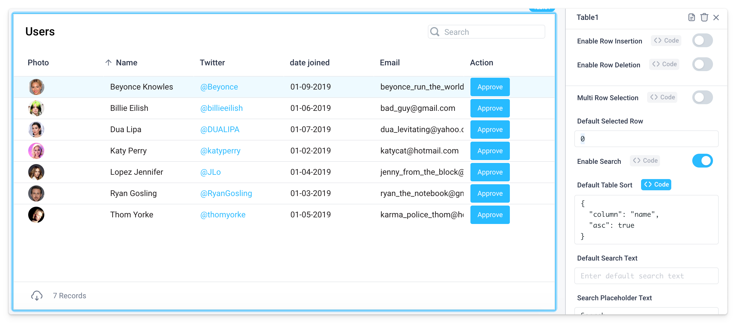The height and width of the screenshot is (323, 736).
Task: Open the Users table search bar
Action: [486, 32]
